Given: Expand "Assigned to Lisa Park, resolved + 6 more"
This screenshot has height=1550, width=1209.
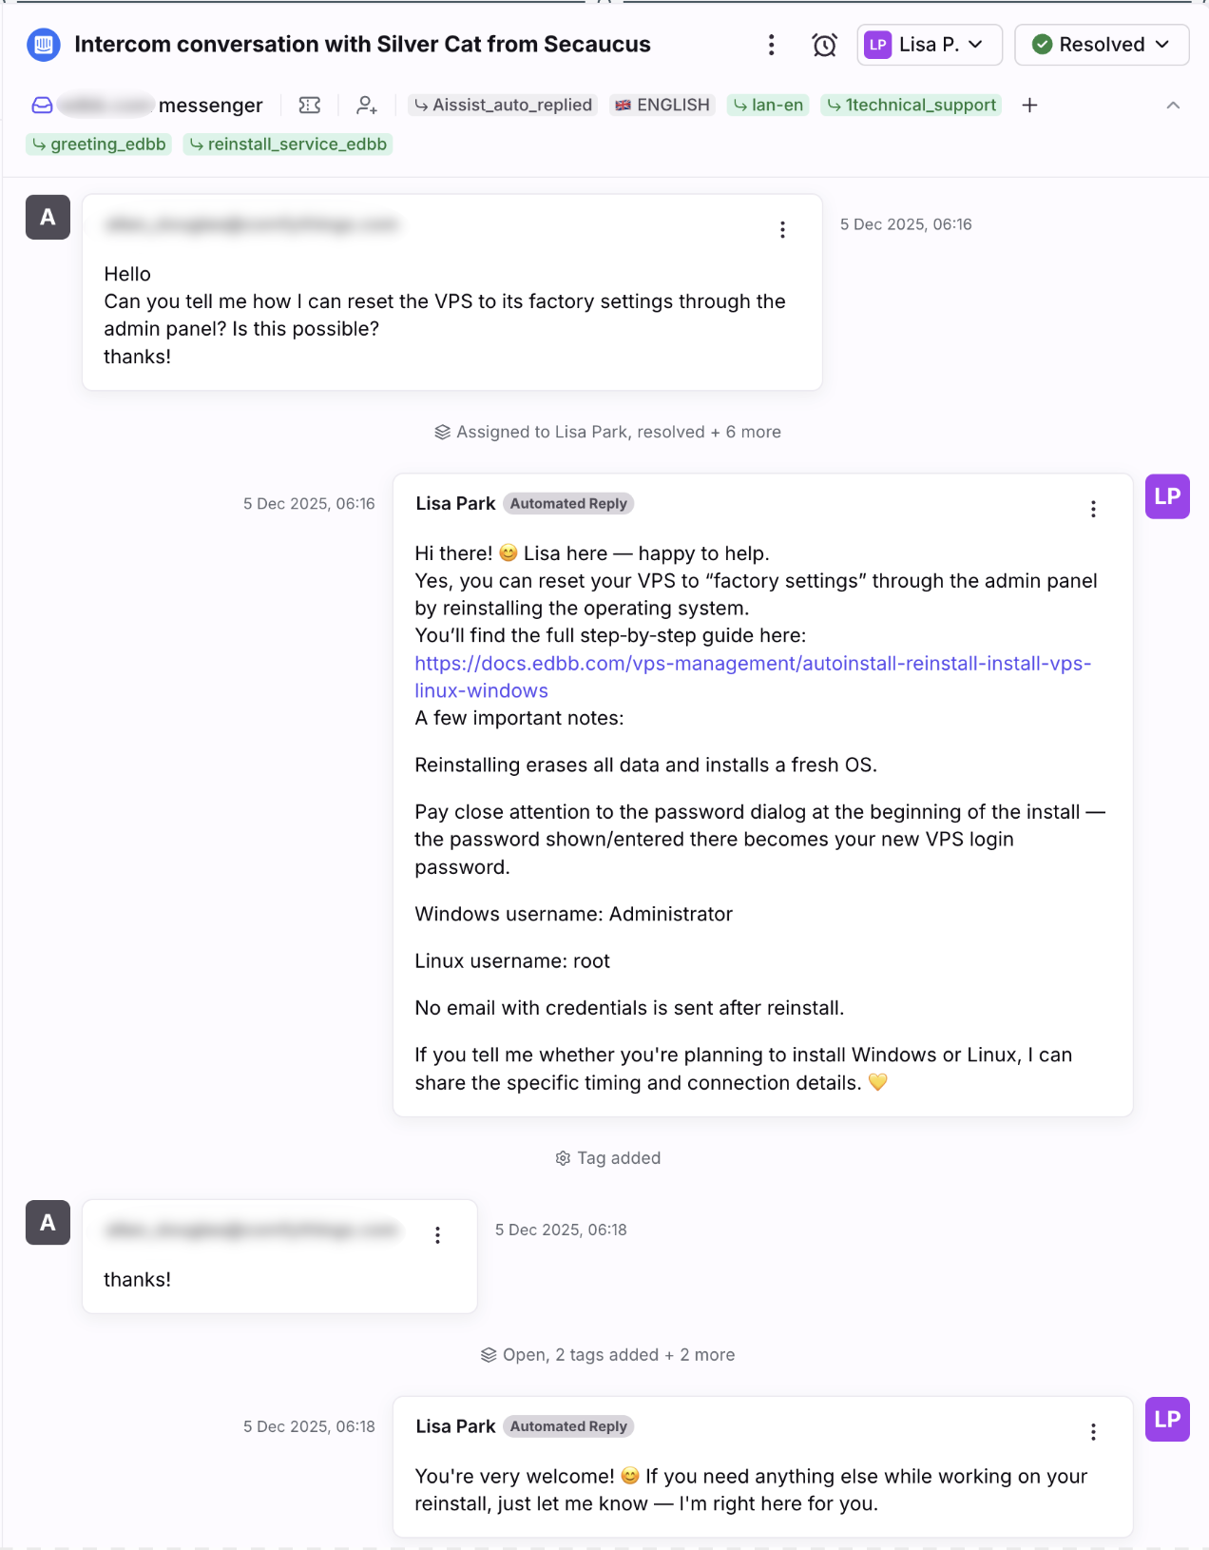Looking at the screenshot, I should 608,433.
